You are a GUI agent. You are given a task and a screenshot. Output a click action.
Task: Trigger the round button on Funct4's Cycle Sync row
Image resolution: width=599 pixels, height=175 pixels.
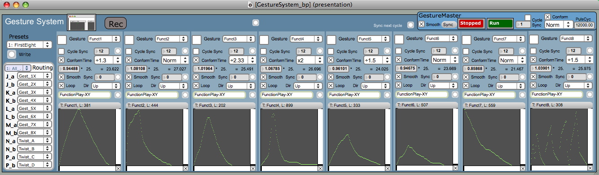(320, 52)
